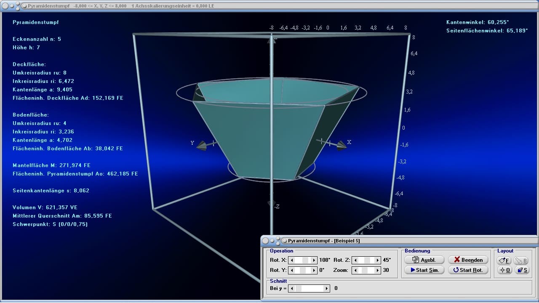
Task: Click the large round button in main window title bar
Action: point(5,6)
